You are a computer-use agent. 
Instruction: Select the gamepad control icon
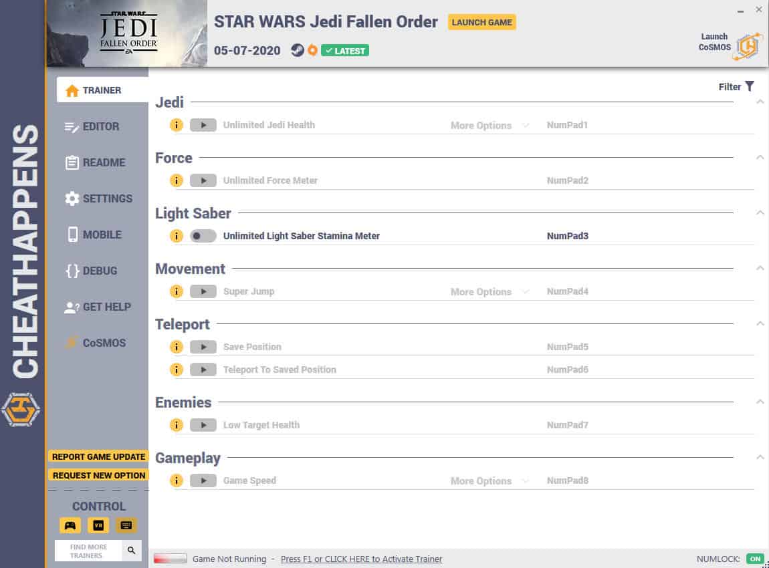pyautogui.click(x=70, y=525)
